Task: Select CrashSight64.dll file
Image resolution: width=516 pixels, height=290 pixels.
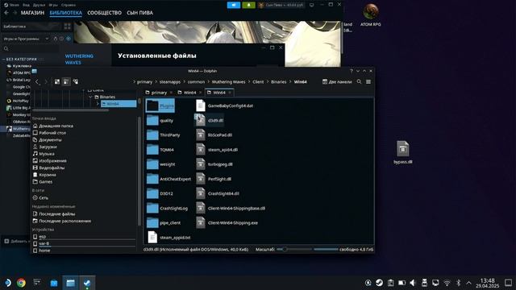Action: [218, 193]
